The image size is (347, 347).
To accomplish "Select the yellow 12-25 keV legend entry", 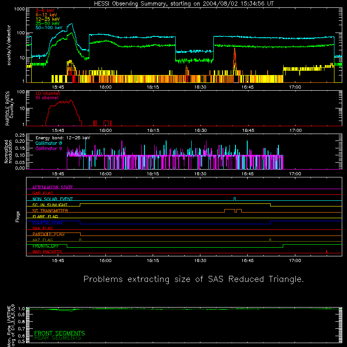I will click(x=48, y=19).
